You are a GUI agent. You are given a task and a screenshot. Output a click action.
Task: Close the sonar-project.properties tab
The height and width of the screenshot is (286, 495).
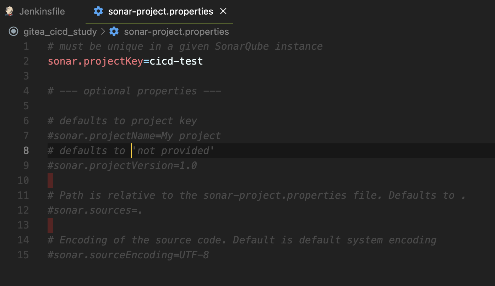coord(223,11)
